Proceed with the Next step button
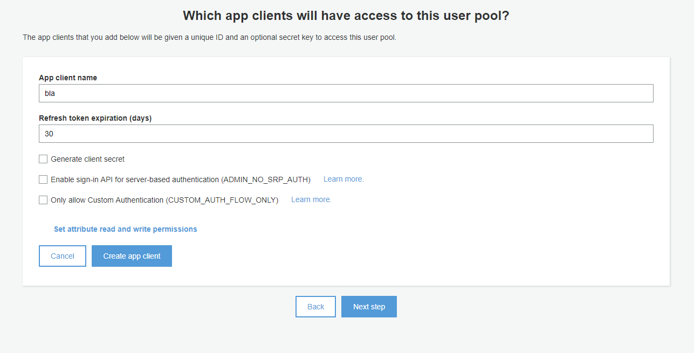The image size is (694, 353). 369,307
